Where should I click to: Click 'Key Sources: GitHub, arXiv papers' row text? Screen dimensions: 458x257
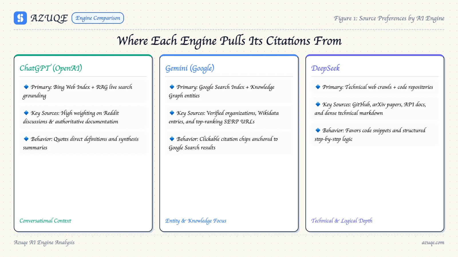click(375, 109)
